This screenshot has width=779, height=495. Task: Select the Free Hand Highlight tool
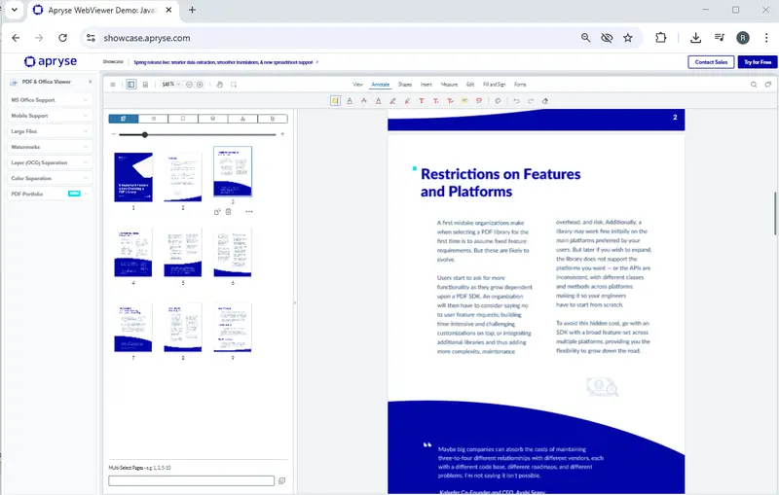click(407, 101)
